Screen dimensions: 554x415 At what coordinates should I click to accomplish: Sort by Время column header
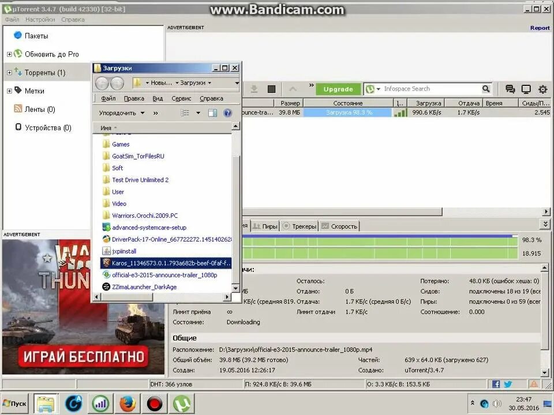point(500,103)
